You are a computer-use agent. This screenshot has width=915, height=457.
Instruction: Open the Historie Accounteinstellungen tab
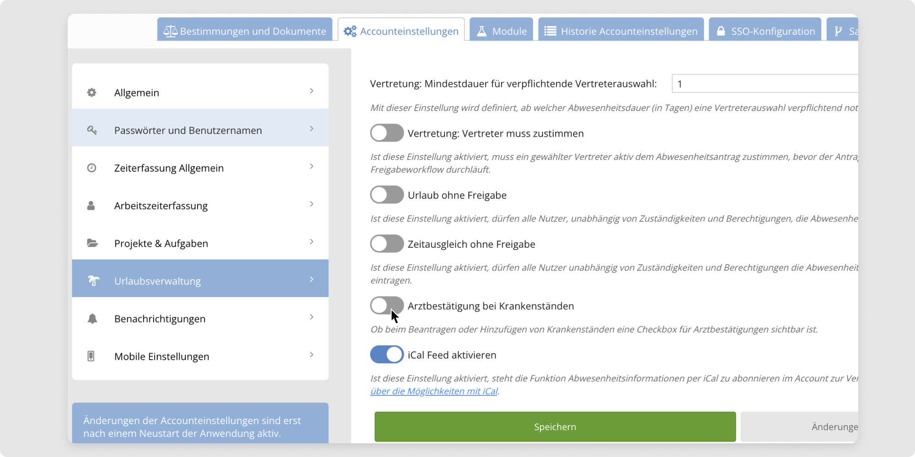[621, 31]
